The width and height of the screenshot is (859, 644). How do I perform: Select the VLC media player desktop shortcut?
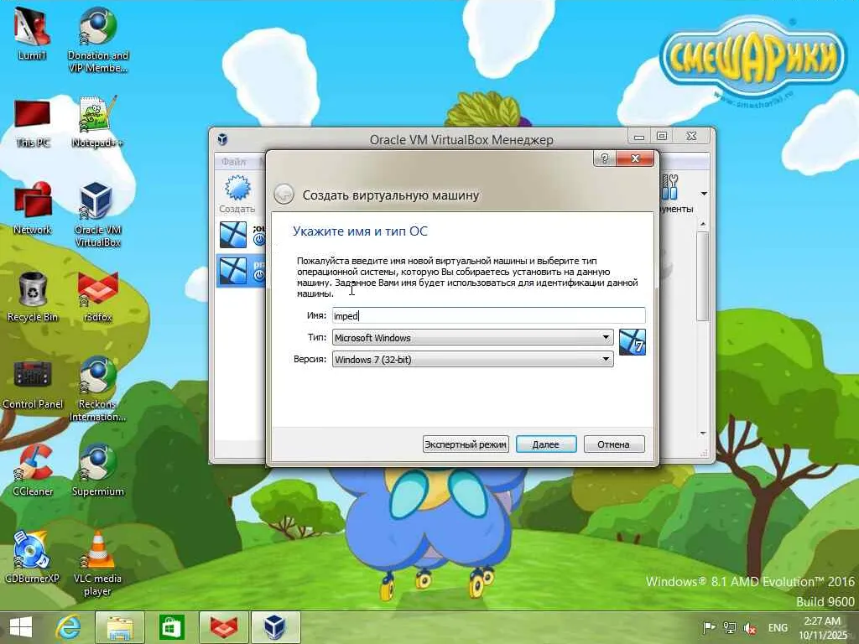click(x=97, y=563)
